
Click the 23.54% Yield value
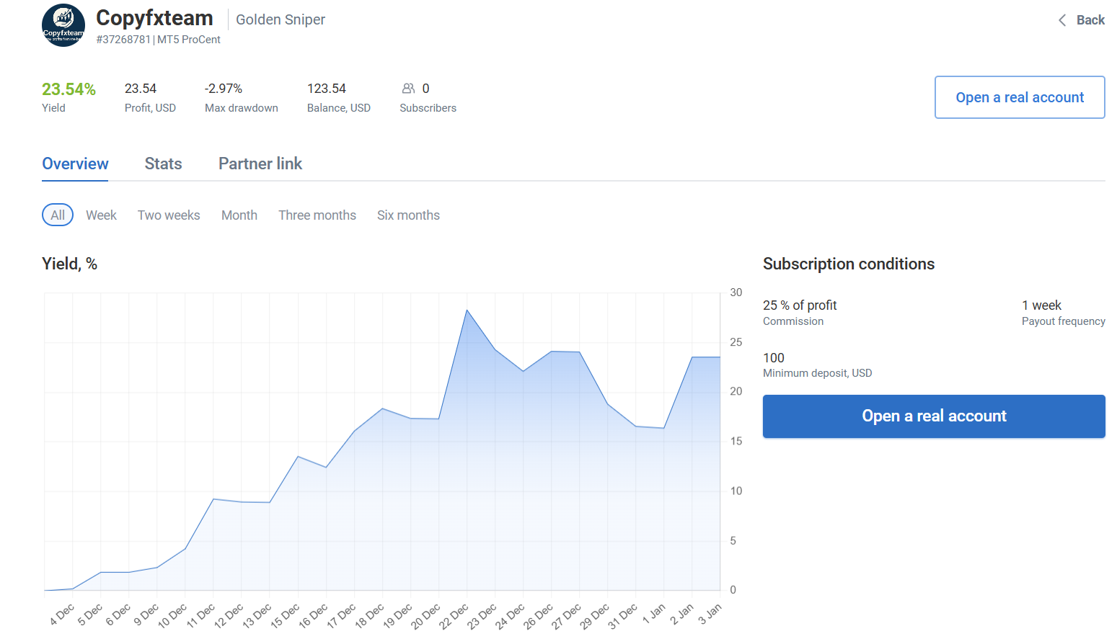[x=69, y=89]
